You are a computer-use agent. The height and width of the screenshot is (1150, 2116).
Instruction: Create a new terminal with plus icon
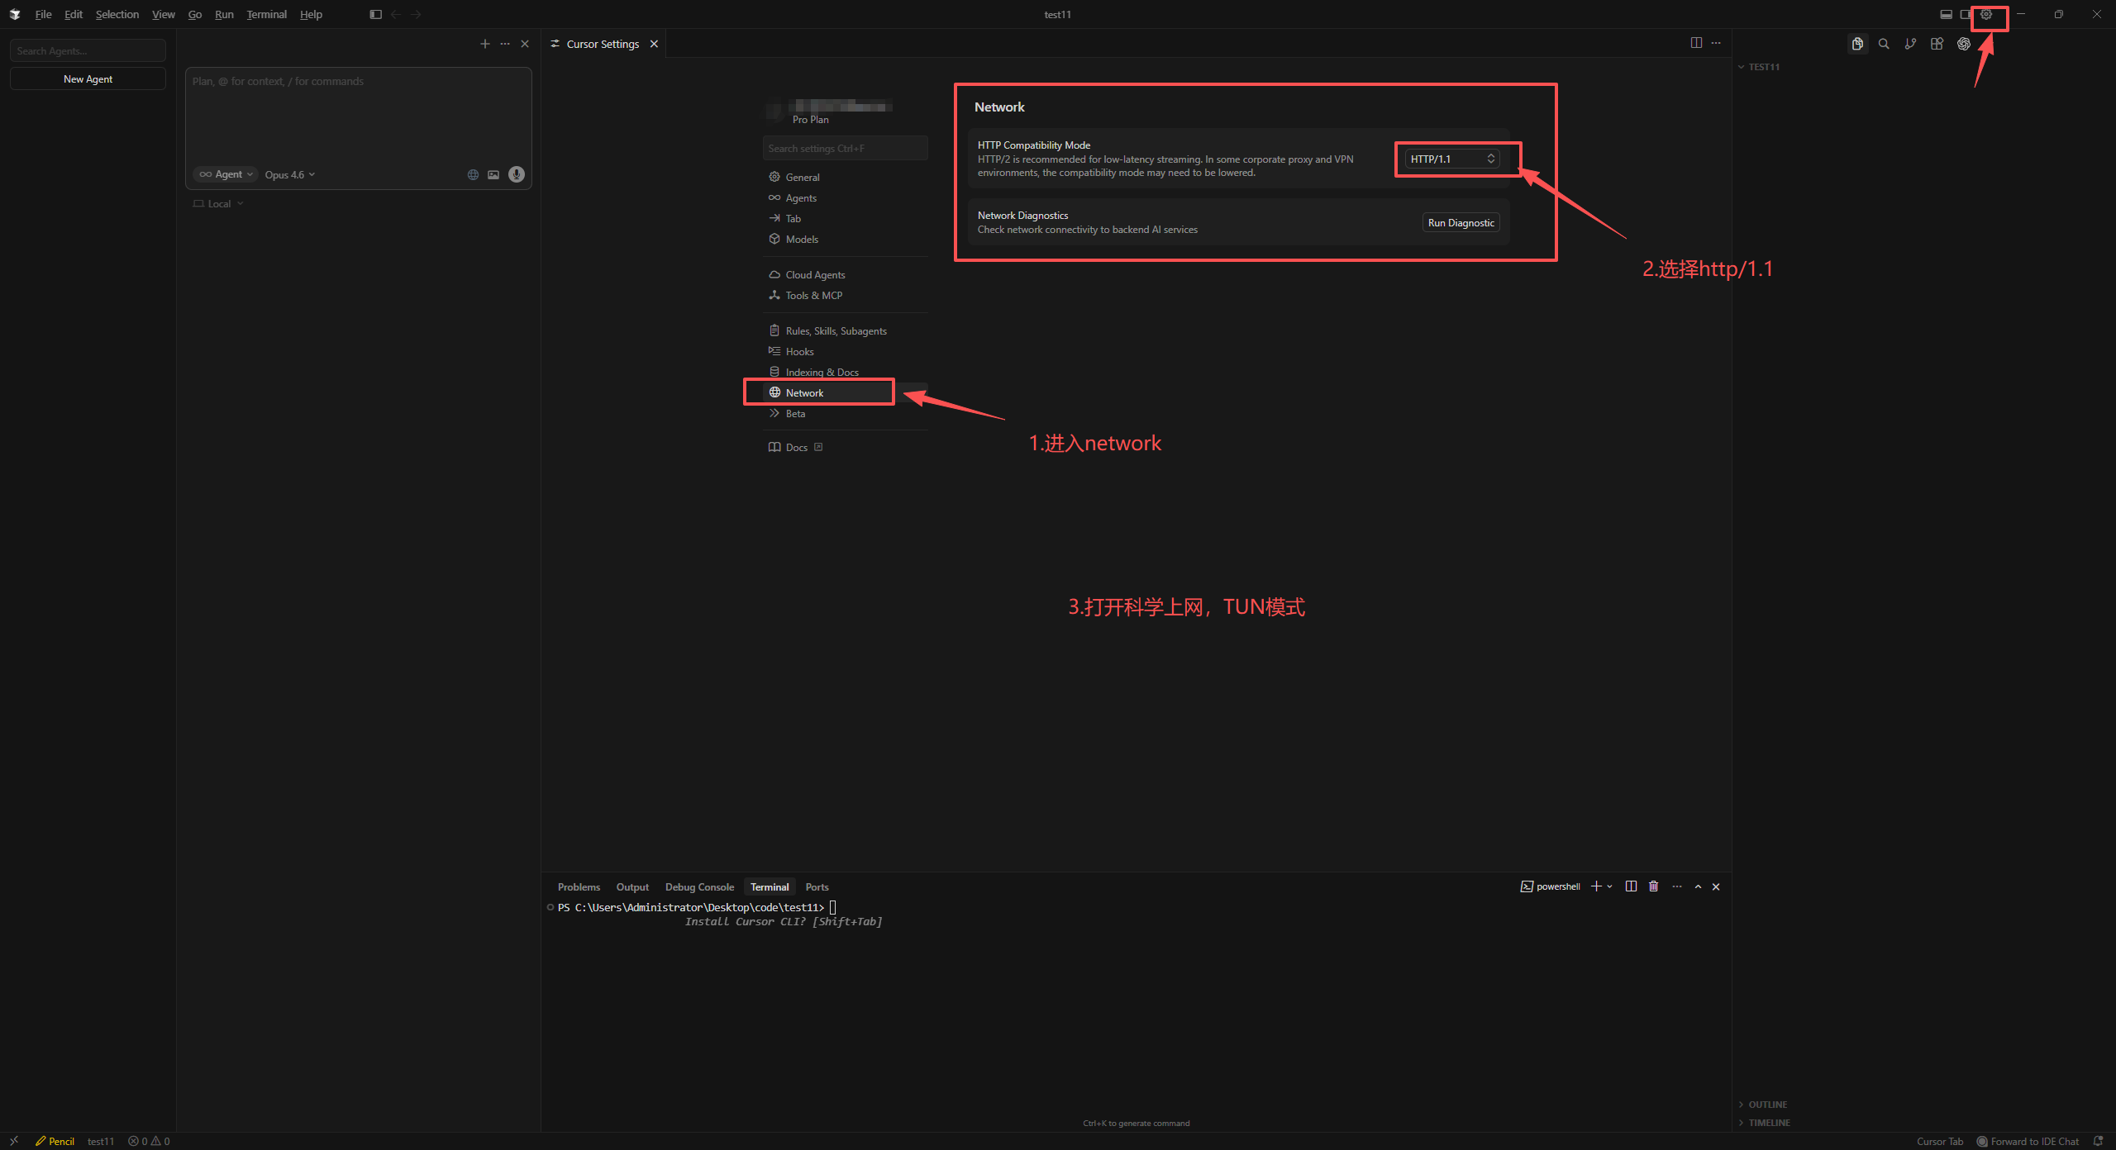(1596, 886)
